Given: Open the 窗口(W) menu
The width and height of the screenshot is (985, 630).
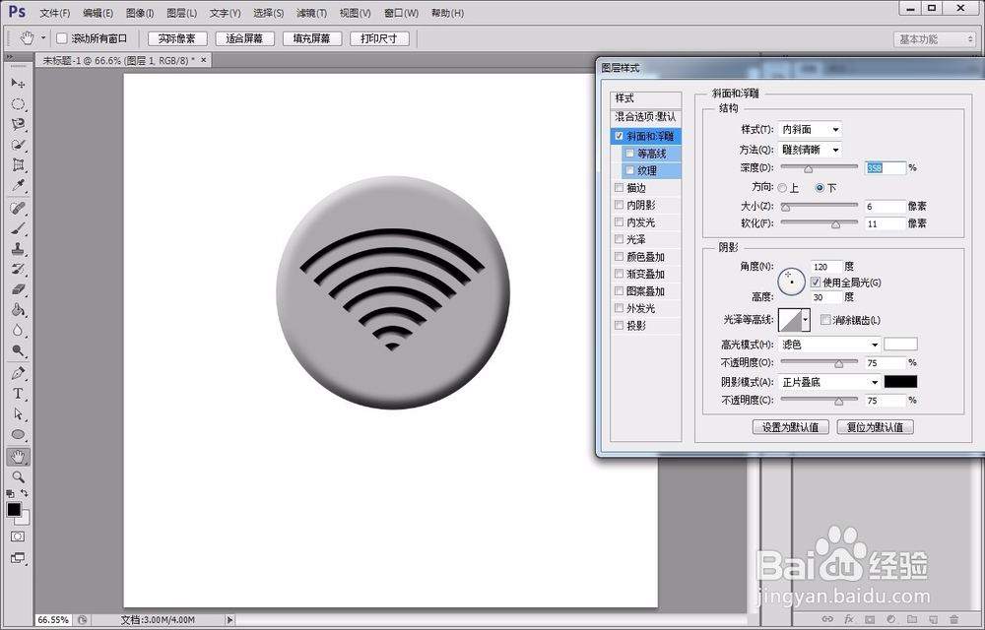Looking at the screenshot, I should tap(402, 13).
